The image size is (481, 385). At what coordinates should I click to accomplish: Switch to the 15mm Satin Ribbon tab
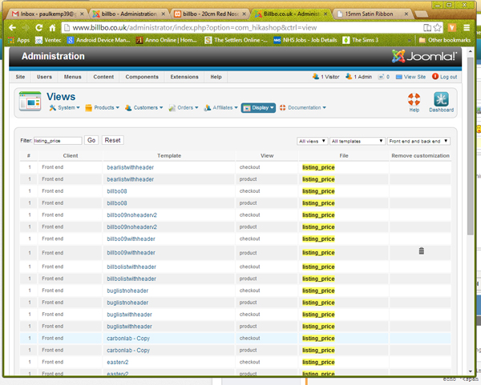click(373, 14)
